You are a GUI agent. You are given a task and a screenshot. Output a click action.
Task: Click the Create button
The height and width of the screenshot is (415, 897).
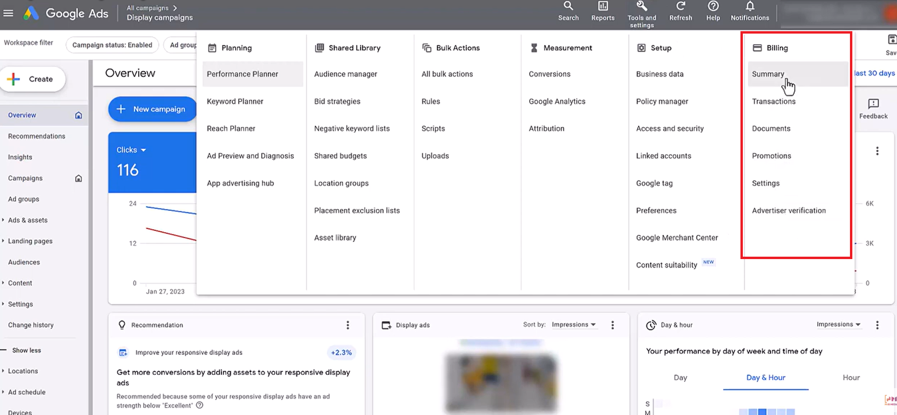point(33,79)
